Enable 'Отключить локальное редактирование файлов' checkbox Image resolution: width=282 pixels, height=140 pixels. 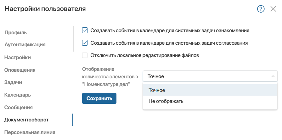pyautogui.click(x=85, y=55)
